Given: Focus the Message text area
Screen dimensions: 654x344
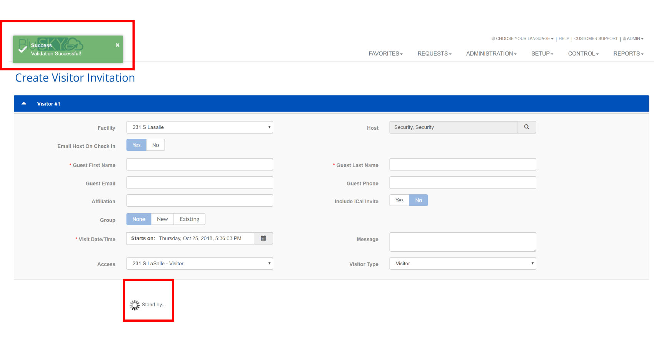Looking at the screenshot, I should 462,242.
